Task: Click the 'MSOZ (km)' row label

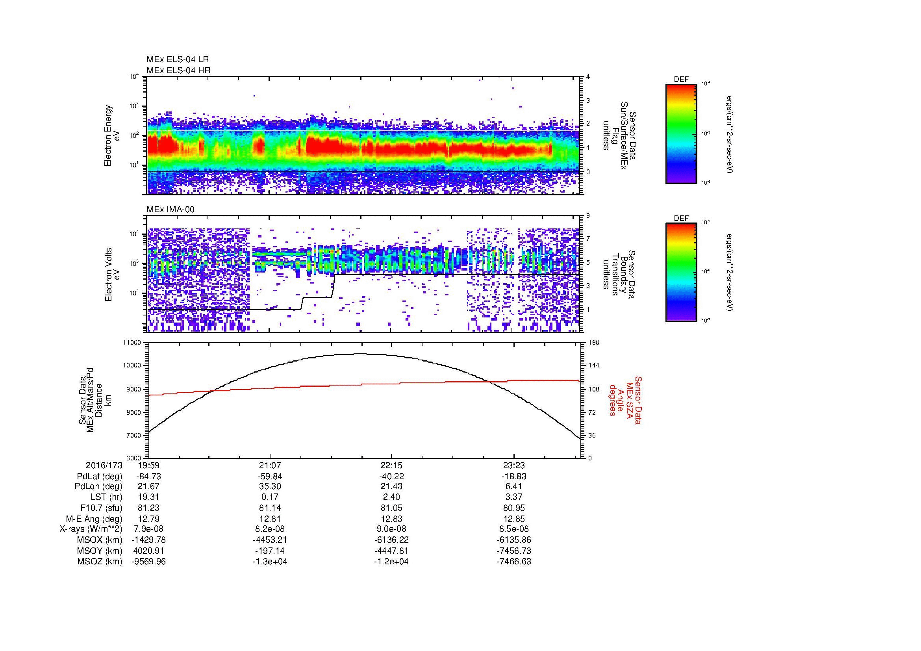Action: 100,562
